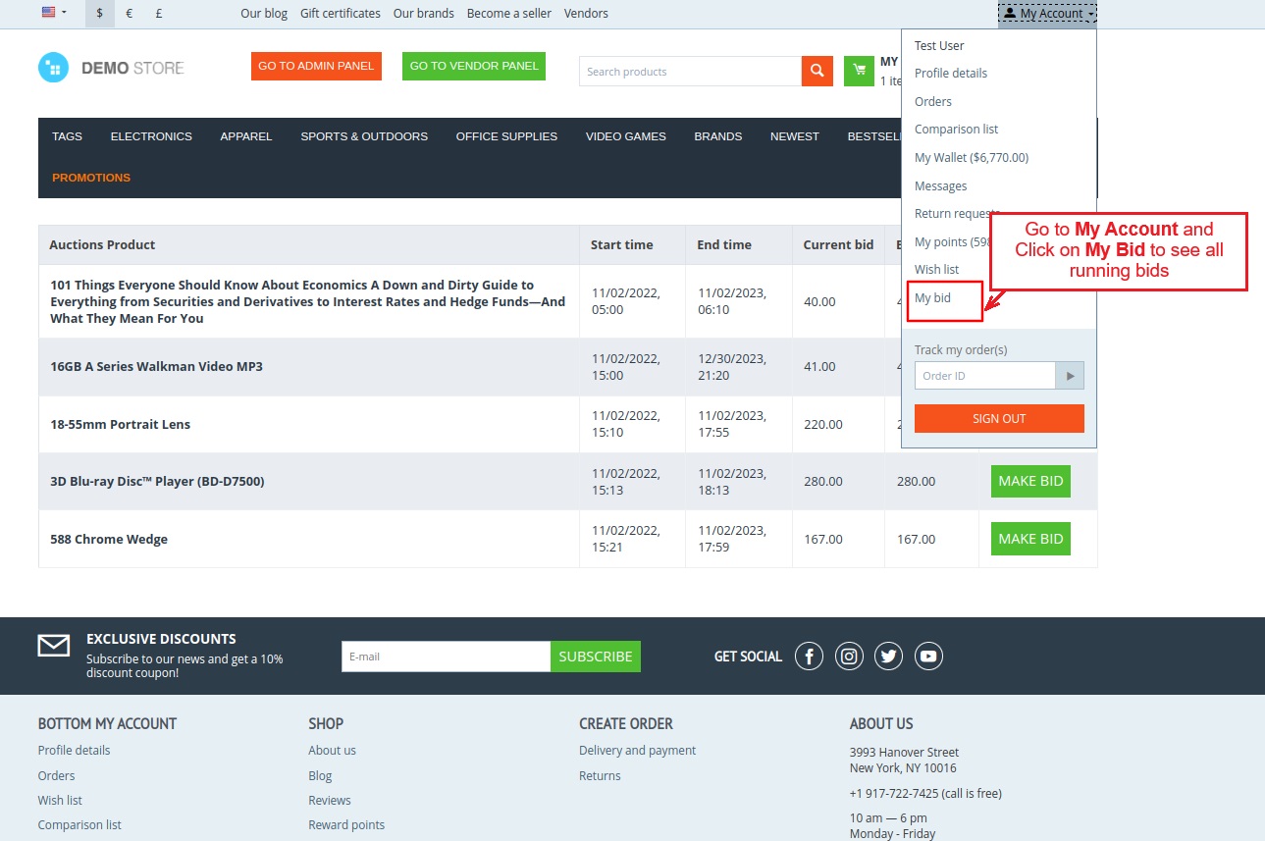Expand the US flag language dropdown

[54, 13]
